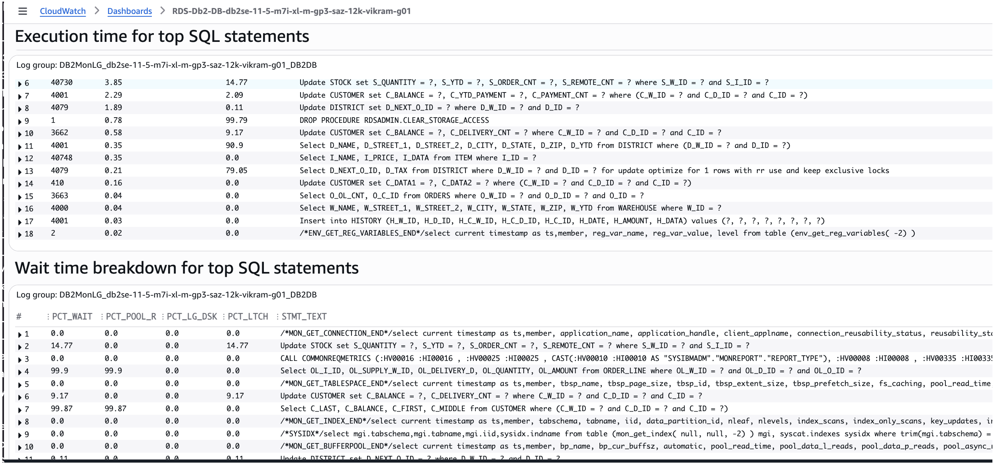The image size is (994, 465).
Task: Click the PCT_LTCH column header
Action: point(248,317)
